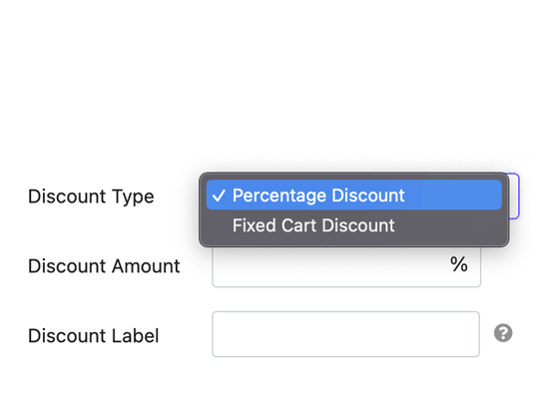
Task: Click the percent symbol in Discount Amount
Action: [x=459, y=264]
